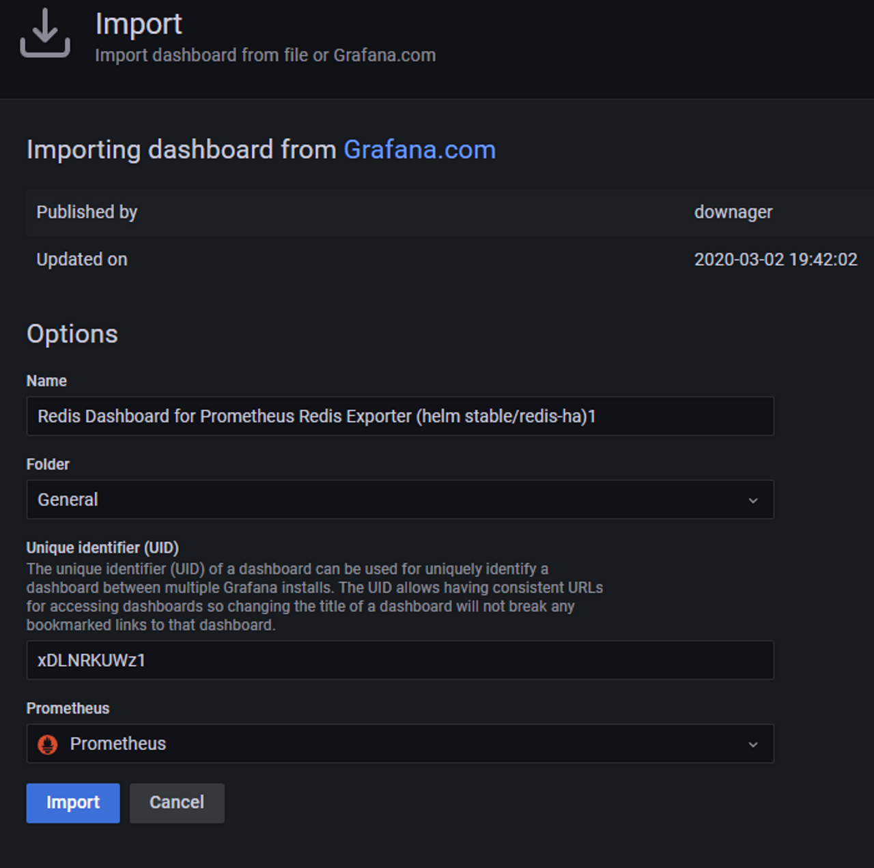This screenshot has width=874, height=868.
Task: Open the Grafana.com link
Action: pos(419,149)
